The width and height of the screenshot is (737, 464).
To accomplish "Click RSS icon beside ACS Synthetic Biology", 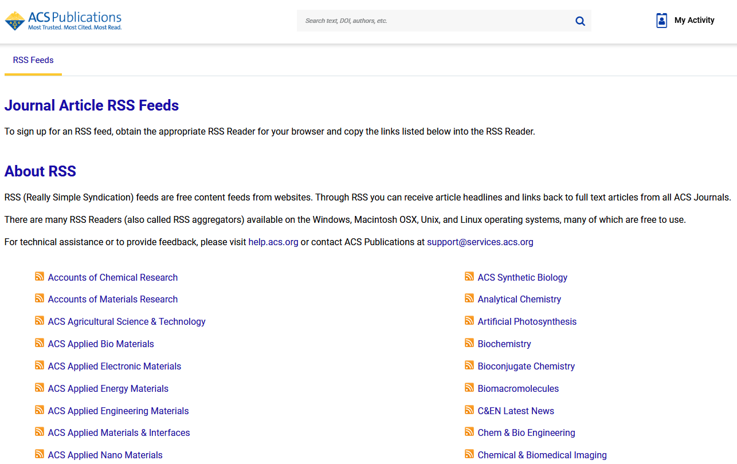I will (469, 277).
